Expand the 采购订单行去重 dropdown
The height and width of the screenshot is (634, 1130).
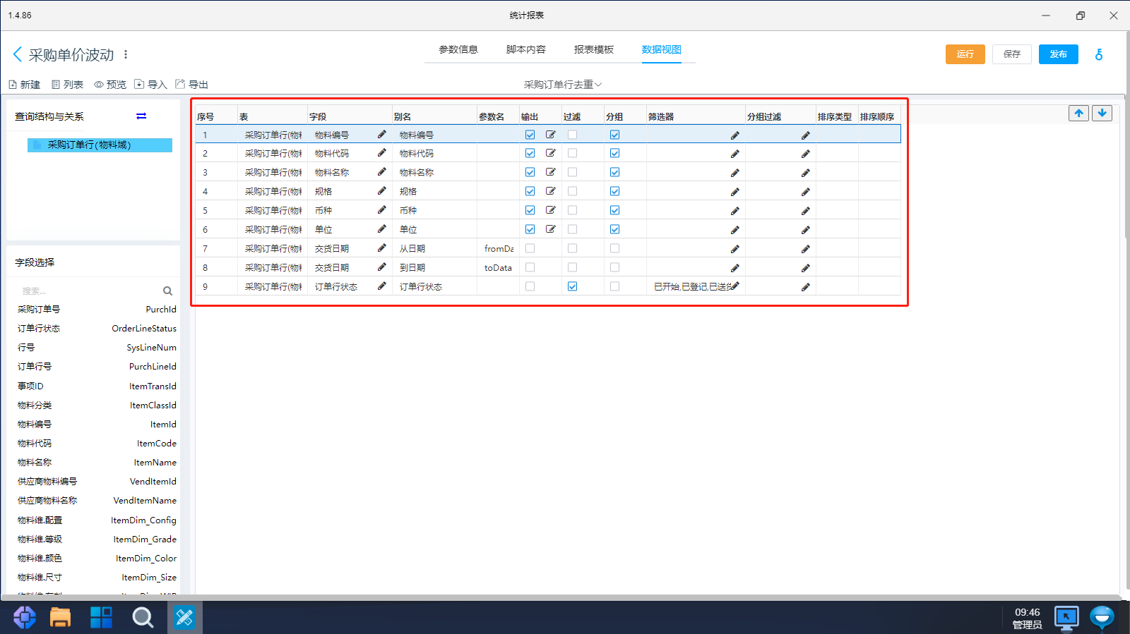pos(563,85)
